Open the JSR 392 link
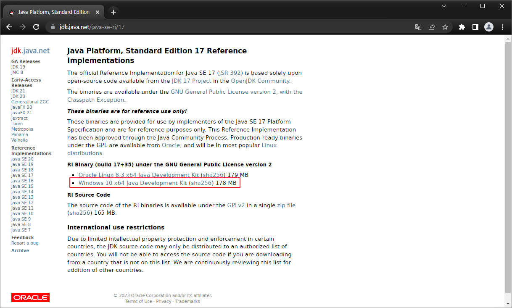 click(x=231, y=73)
